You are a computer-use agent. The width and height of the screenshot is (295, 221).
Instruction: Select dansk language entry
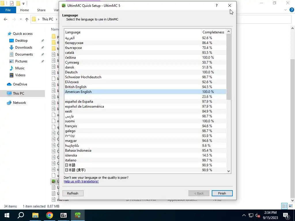click(x=145, y=67)
